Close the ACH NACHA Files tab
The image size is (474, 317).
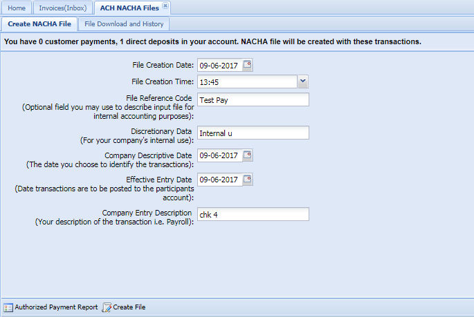165,6
